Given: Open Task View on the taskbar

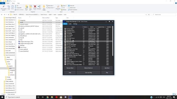Looking at the screenshot, I should [x=43, y=97].
